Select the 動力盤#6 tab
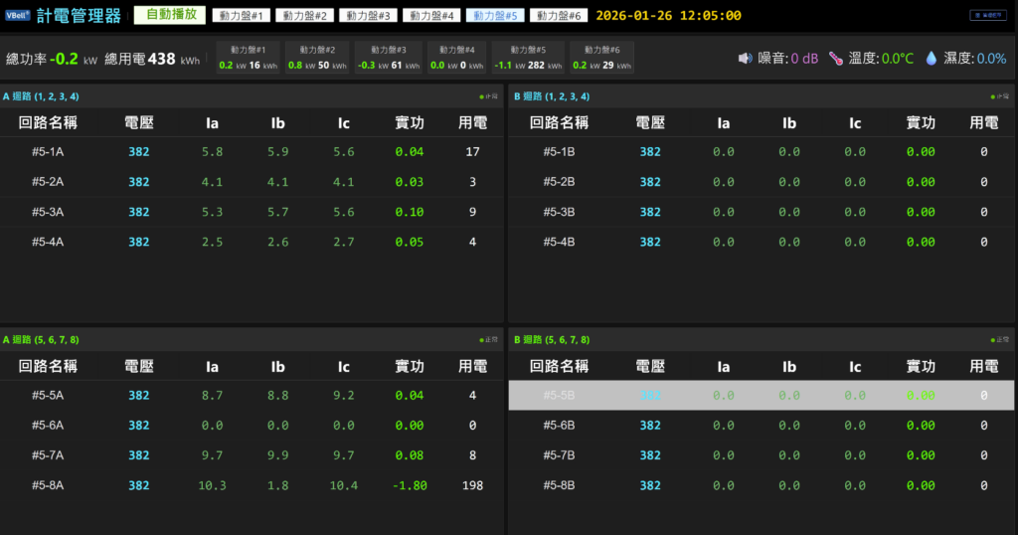 click(x=559, y=16)
